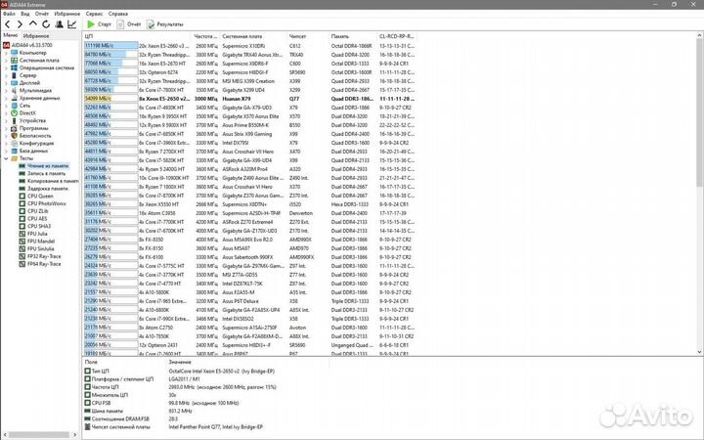This screenshot has height=440, width=704.
Task: Click the Back navigation arrow icon
Action: pyautogui.click(x=6, y=22)
